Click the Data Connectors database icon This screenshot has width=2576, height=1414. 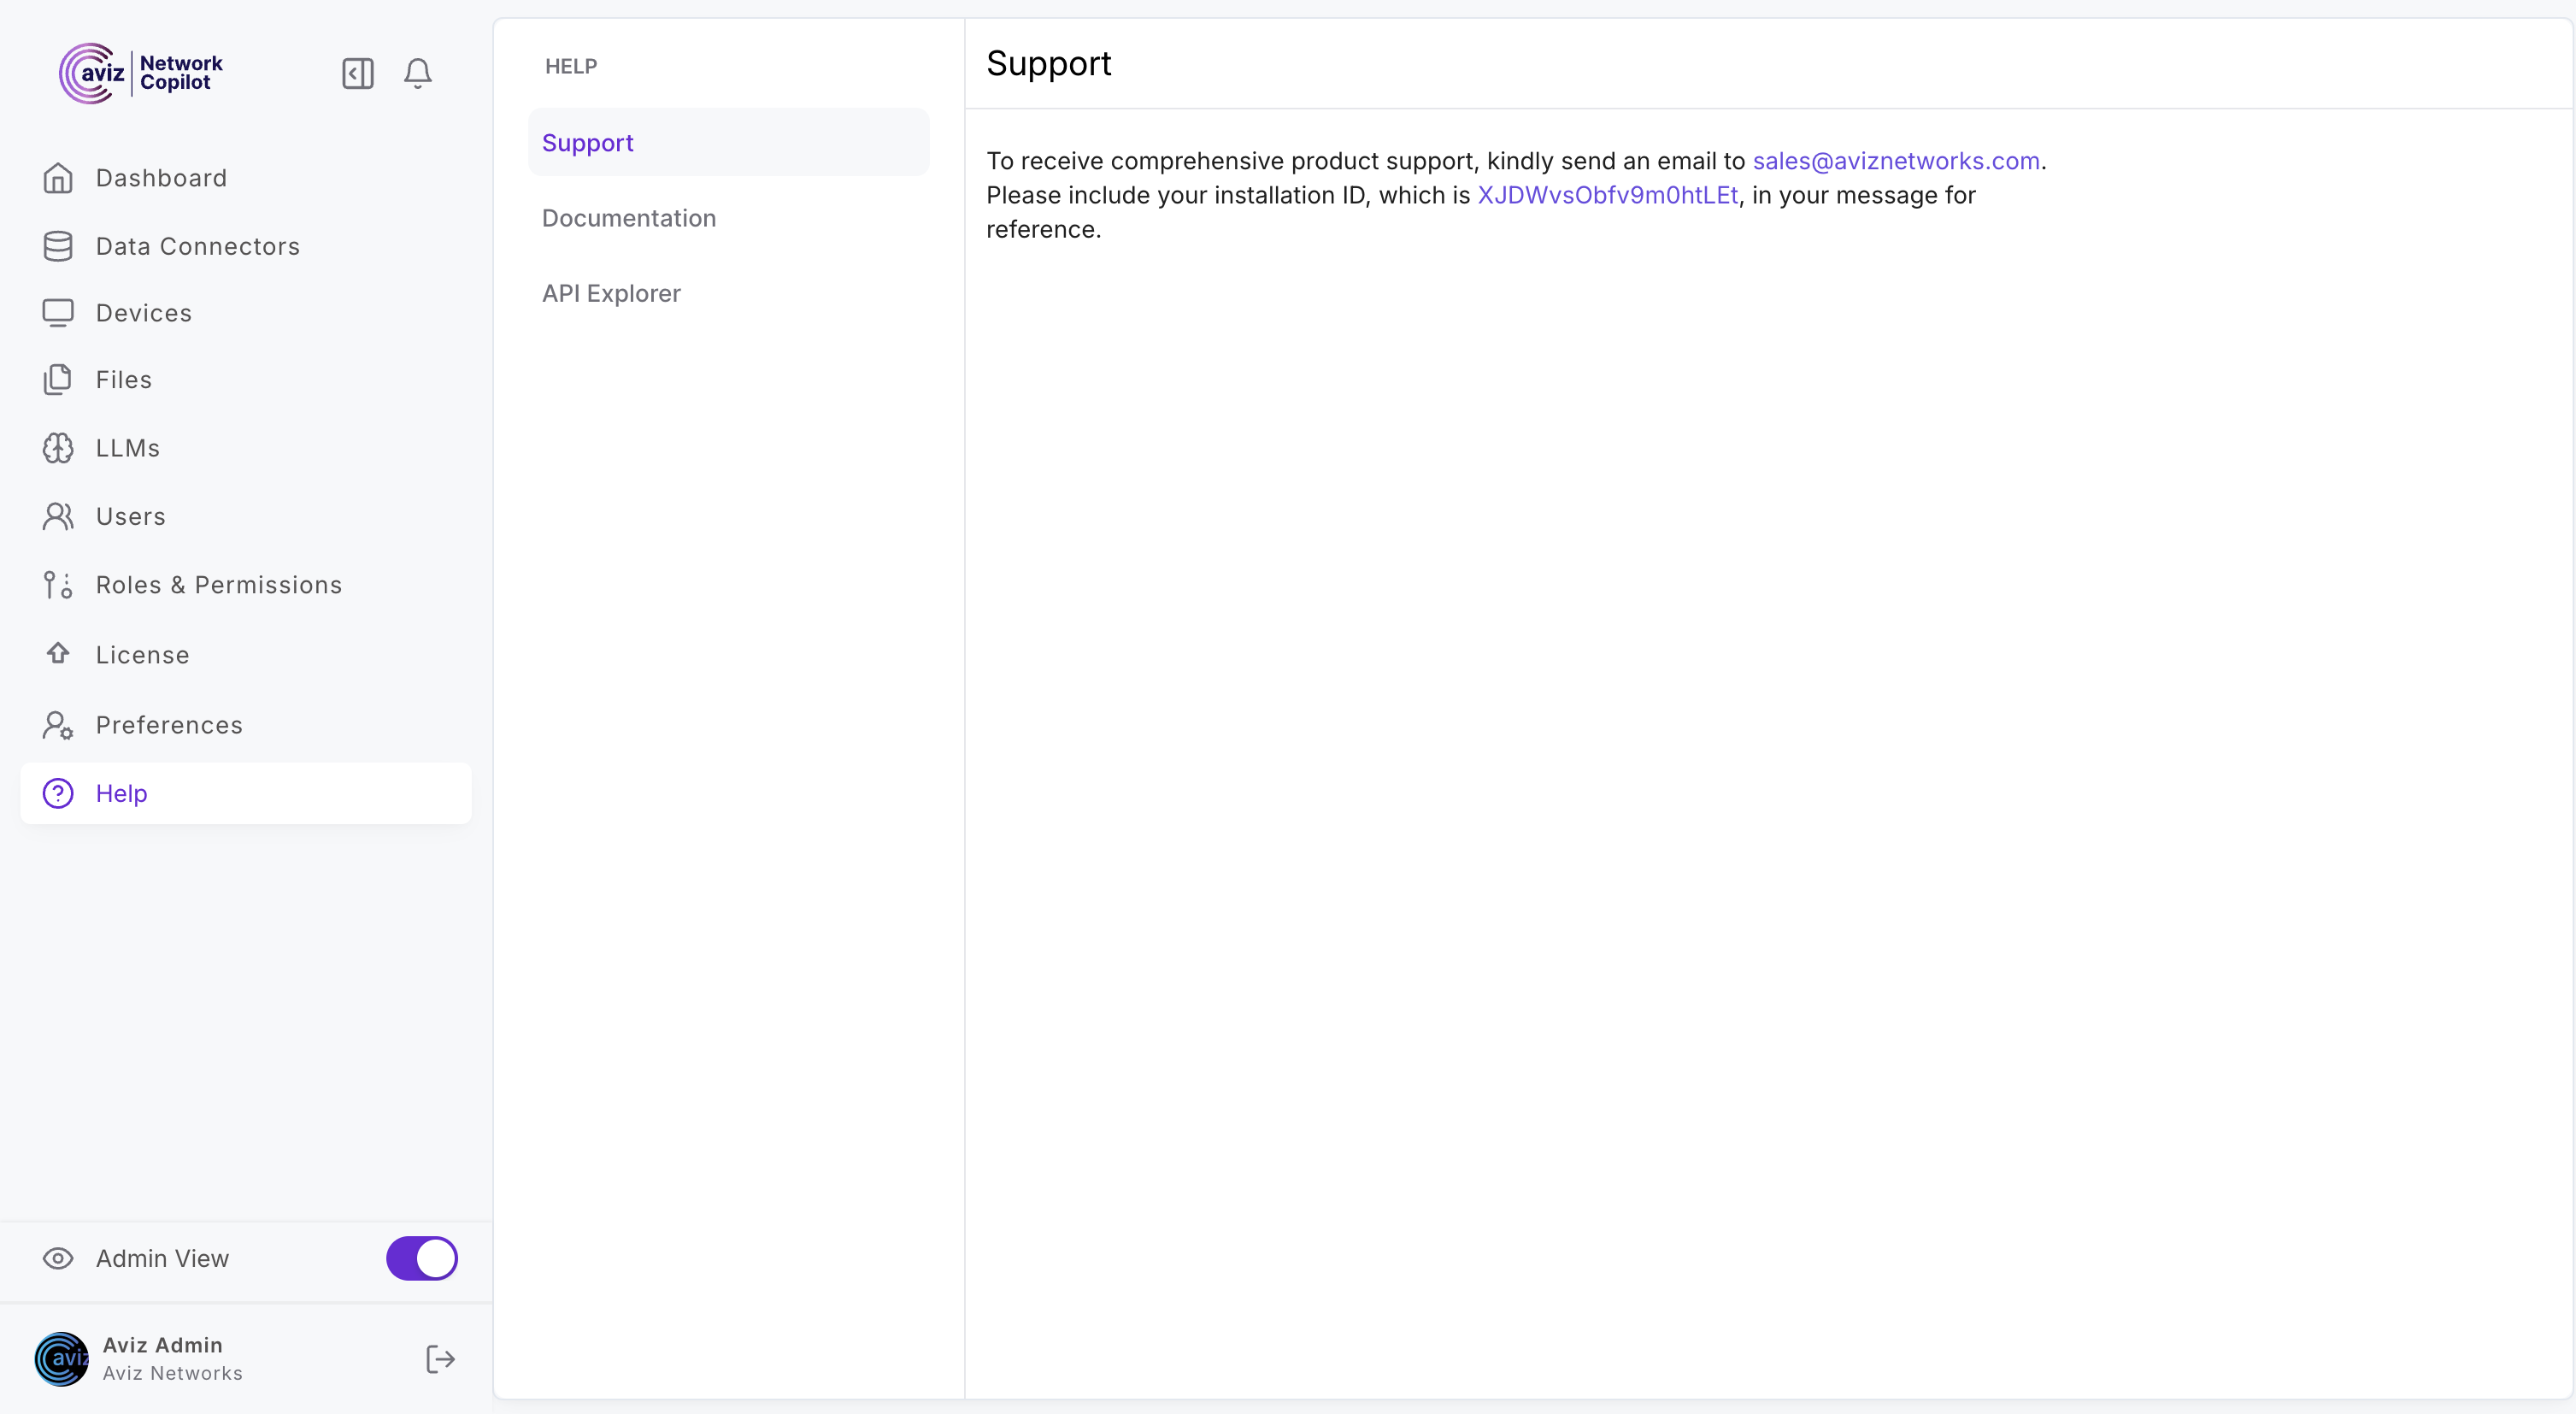pos(58,246)
